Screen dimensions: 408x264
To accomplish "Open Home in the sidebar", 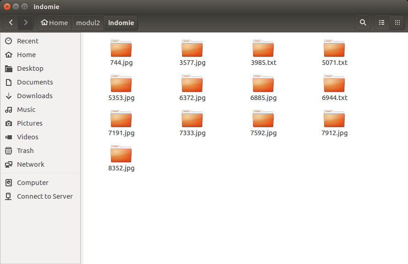I will click(40, 55).
